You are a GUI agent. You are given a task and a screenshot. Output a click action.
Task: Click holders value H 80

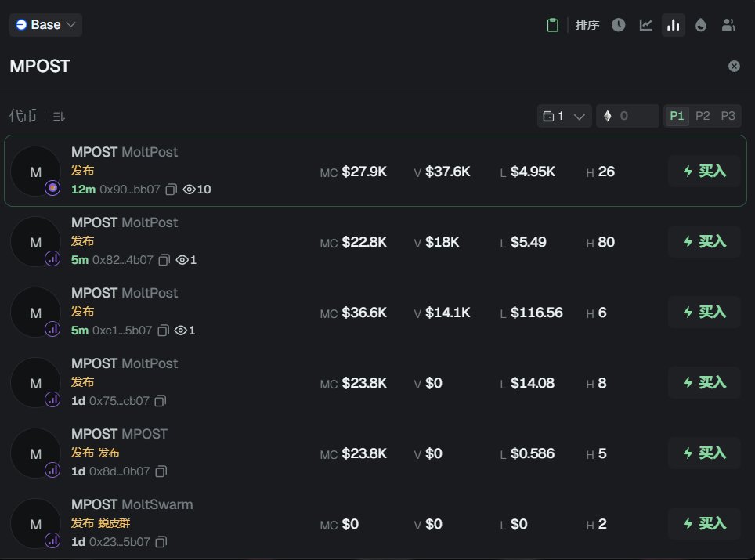(601, 242)
